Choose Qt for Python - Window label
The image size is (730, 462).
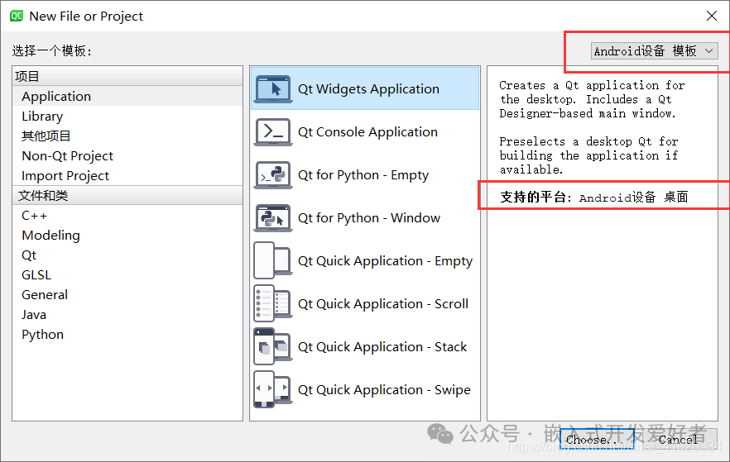coord(369,218)
